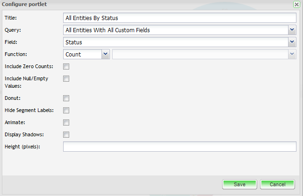Click inside the Query combo box text
Image resolution: width=303 pixels, height=196 pixels.
(x=175, y=30)
